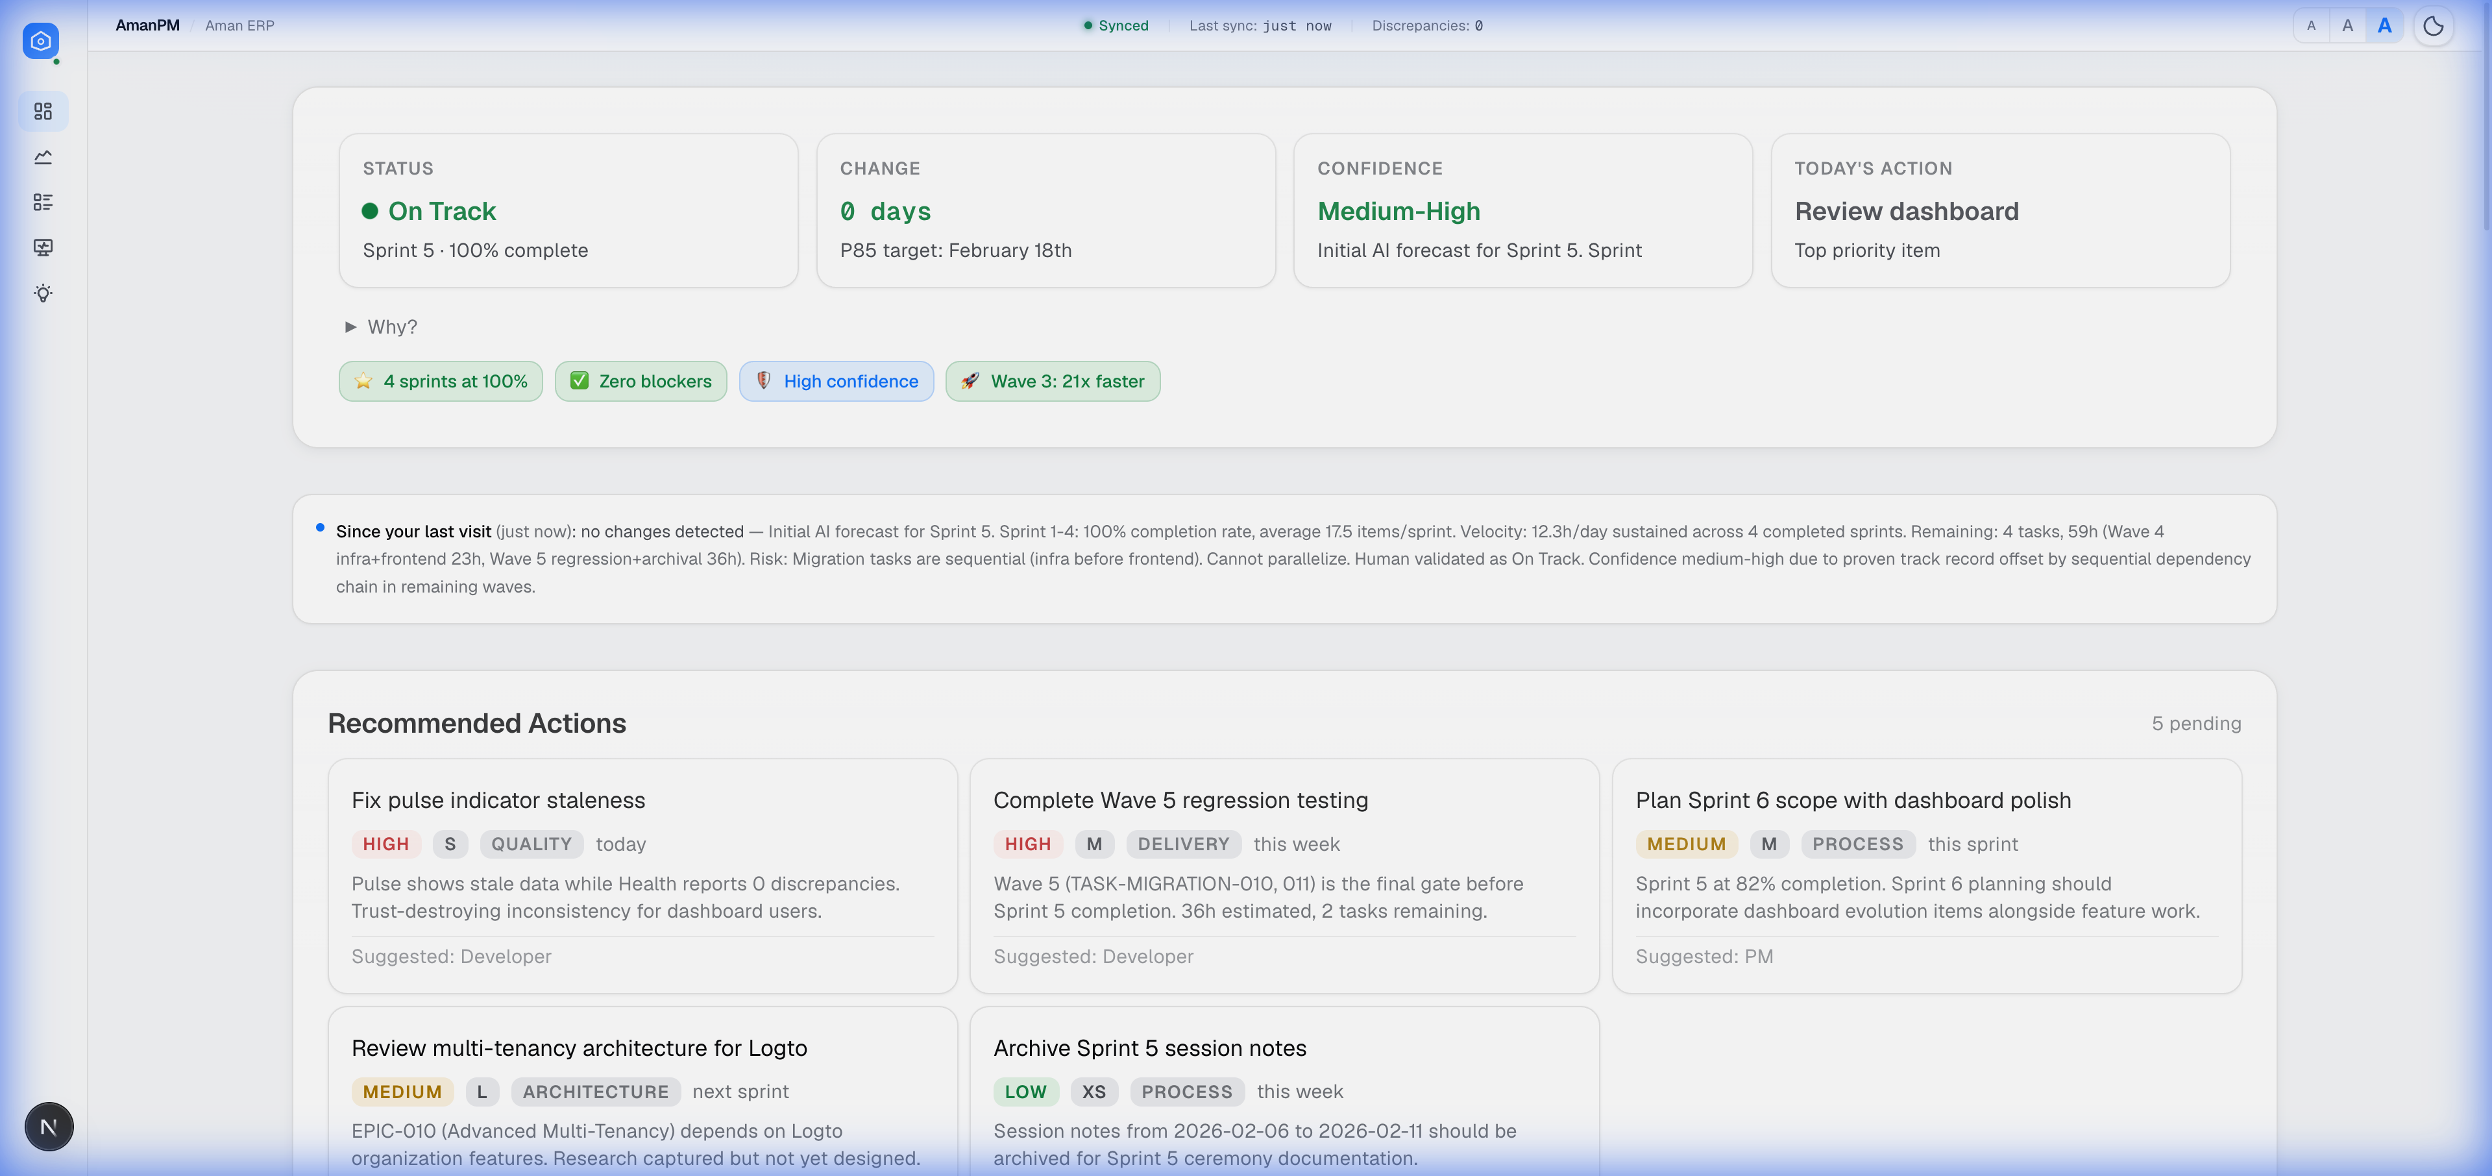Open the Today's Action Review dashboard card

(1999, 211)
